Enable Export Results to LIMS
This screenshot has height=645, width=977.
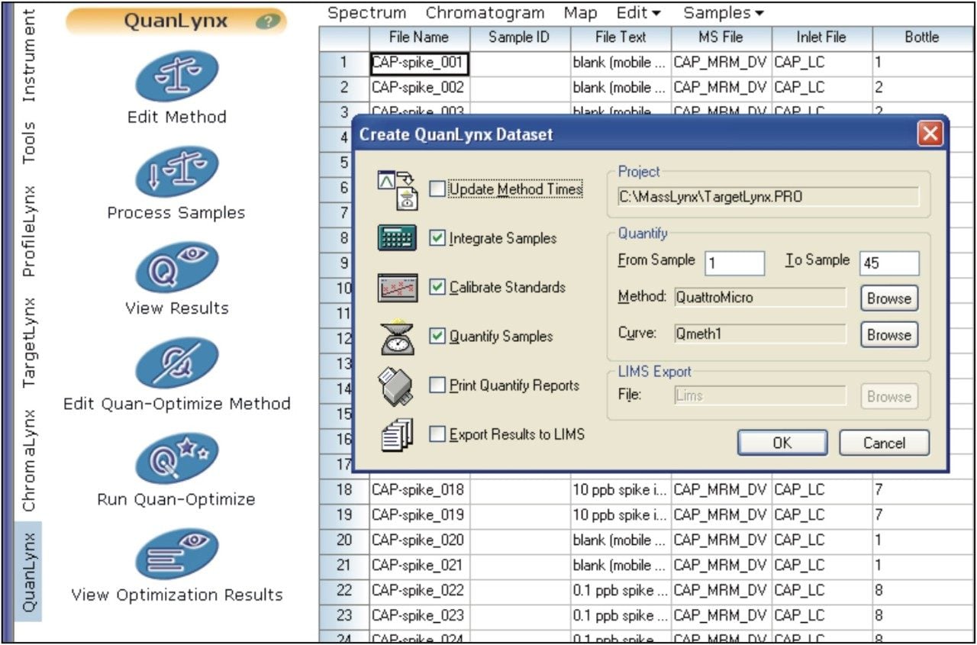(x=437, y=434)
